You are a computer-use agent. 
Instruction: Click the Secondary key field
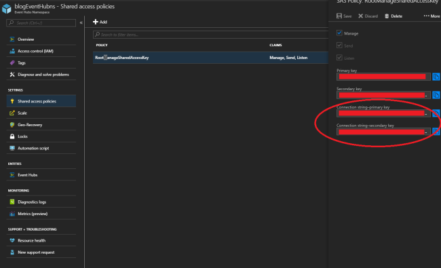pos(383,95)
